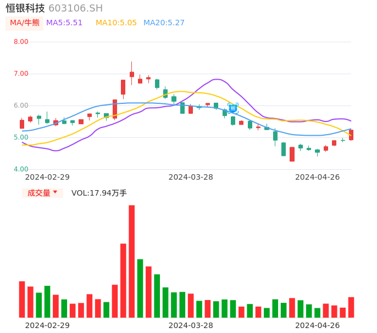Click the 6.00 price axis label
377x333 pixels.
pyautogui.click(x=21, y=106)
